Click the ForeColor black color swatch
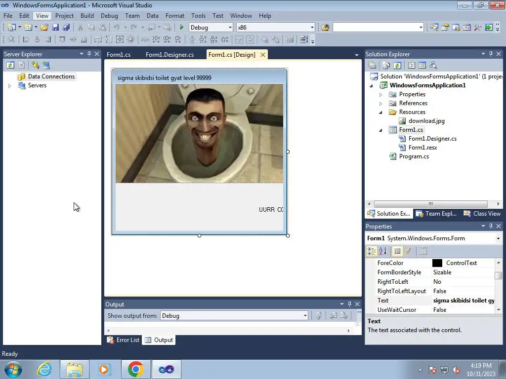506x379 pixels. coord(437,263)
